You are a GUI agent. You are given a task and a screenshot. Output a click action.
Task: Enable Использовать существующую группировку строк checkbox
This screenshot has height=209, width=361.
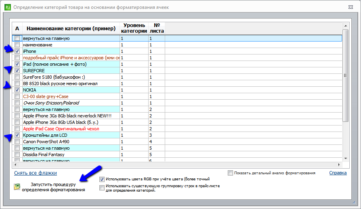tap(102, 188)
